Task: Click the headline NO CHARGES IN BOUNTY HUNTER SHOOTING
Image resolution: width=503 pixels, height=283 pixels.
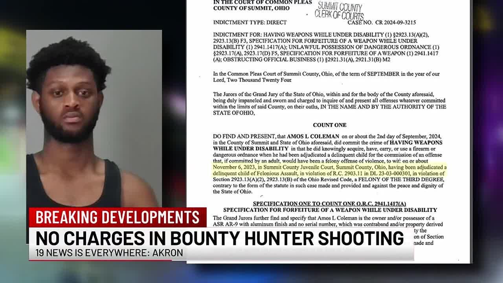Action: pyautogui.click(x=220, y=239)
